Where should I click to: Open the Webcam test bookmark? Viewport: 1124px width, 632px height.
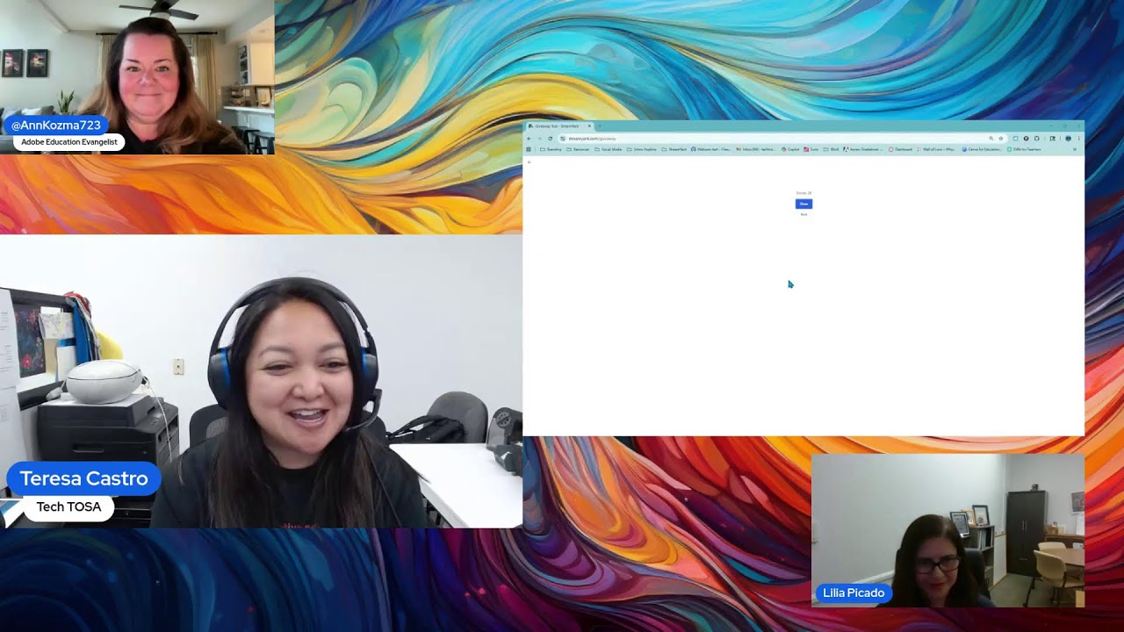(x=710, y=149)
